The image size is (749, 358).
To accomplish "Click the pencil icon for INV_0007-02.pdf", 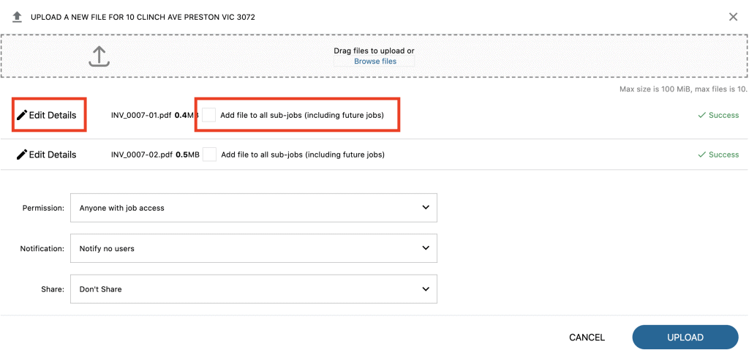I will pyautogui.click(x=22, y=154).
